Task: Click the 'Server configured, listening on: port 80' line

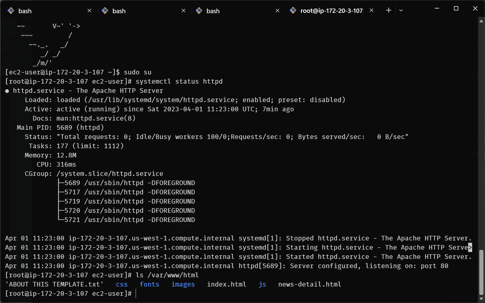Action: point(227,266)
